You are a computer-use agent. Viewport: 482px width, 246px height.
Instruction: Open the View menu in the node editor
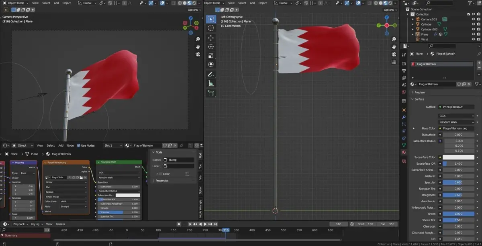pyautogui.click(x=40, y=145)
